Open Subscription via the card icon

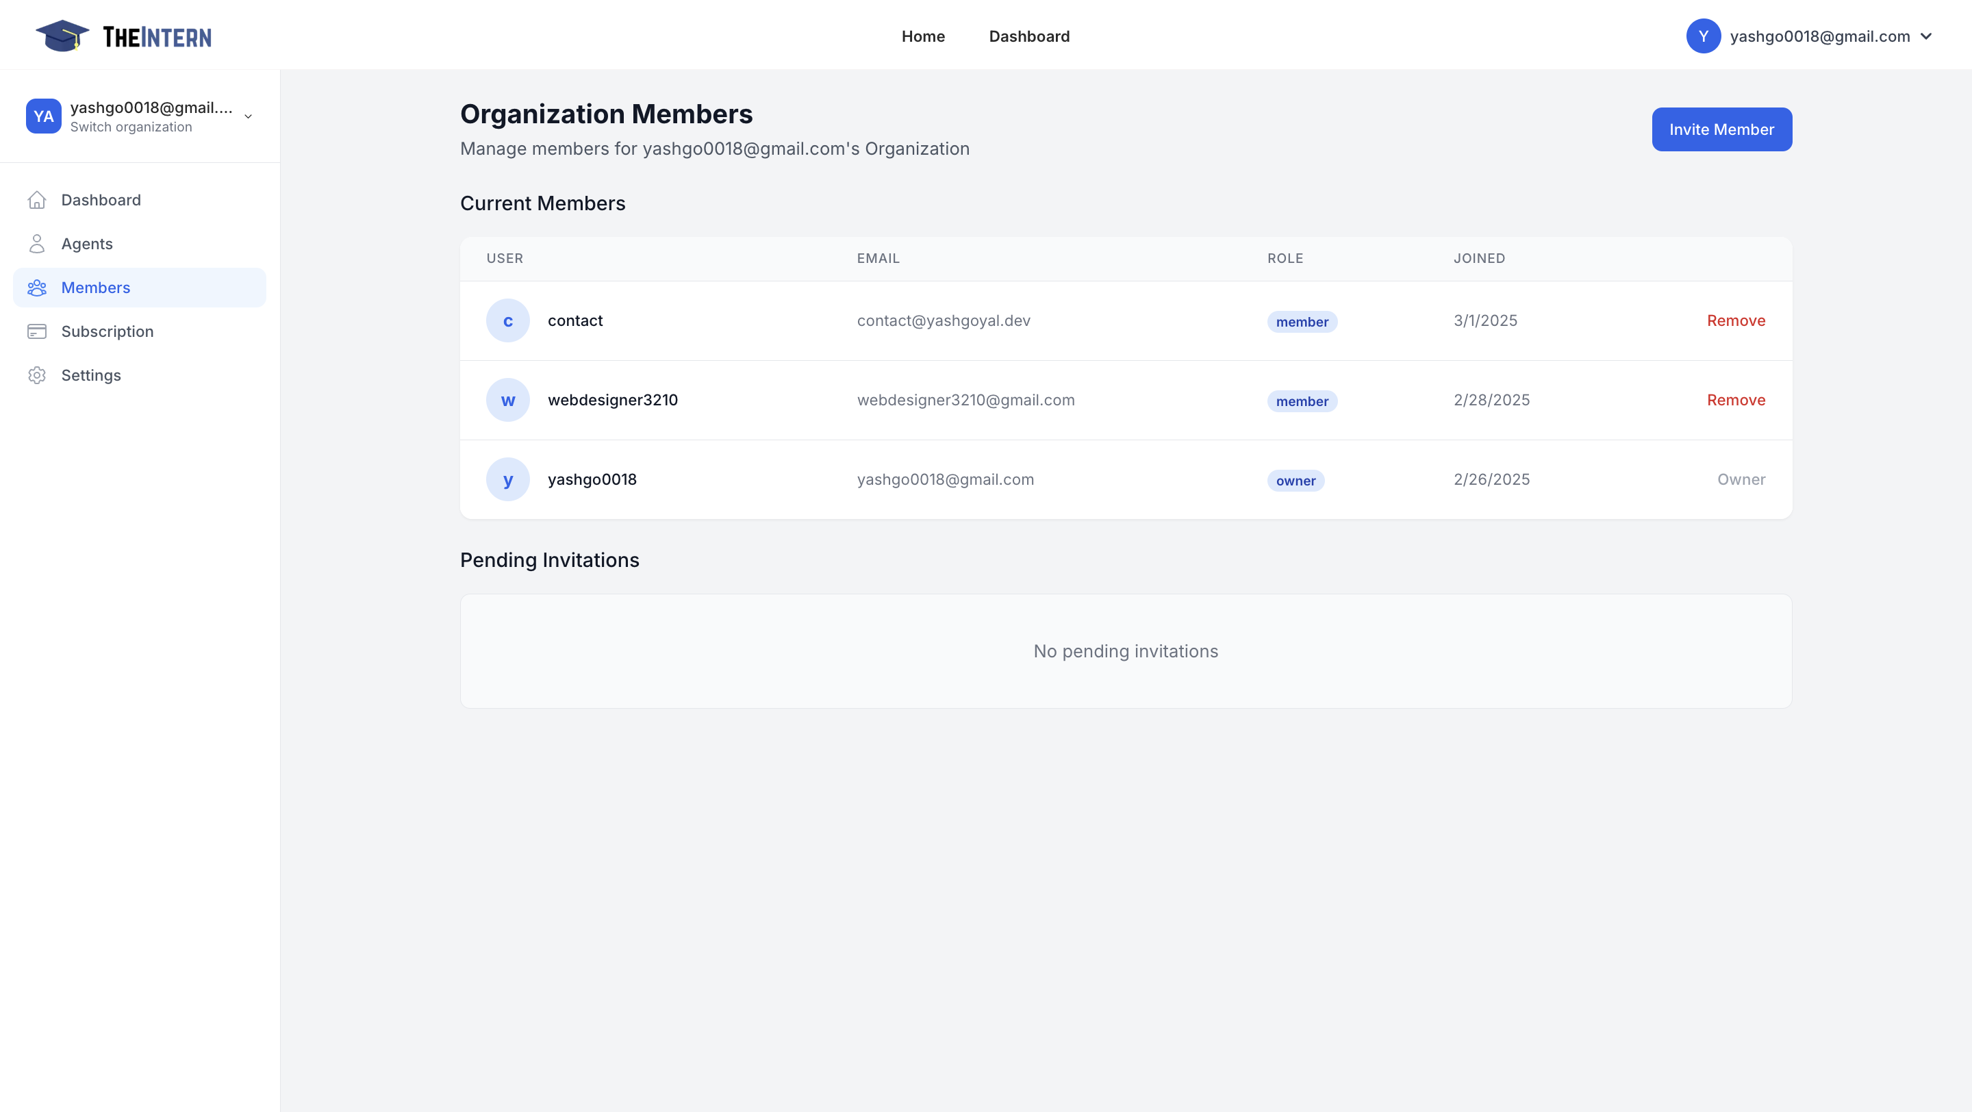click(x=38, y=331)
